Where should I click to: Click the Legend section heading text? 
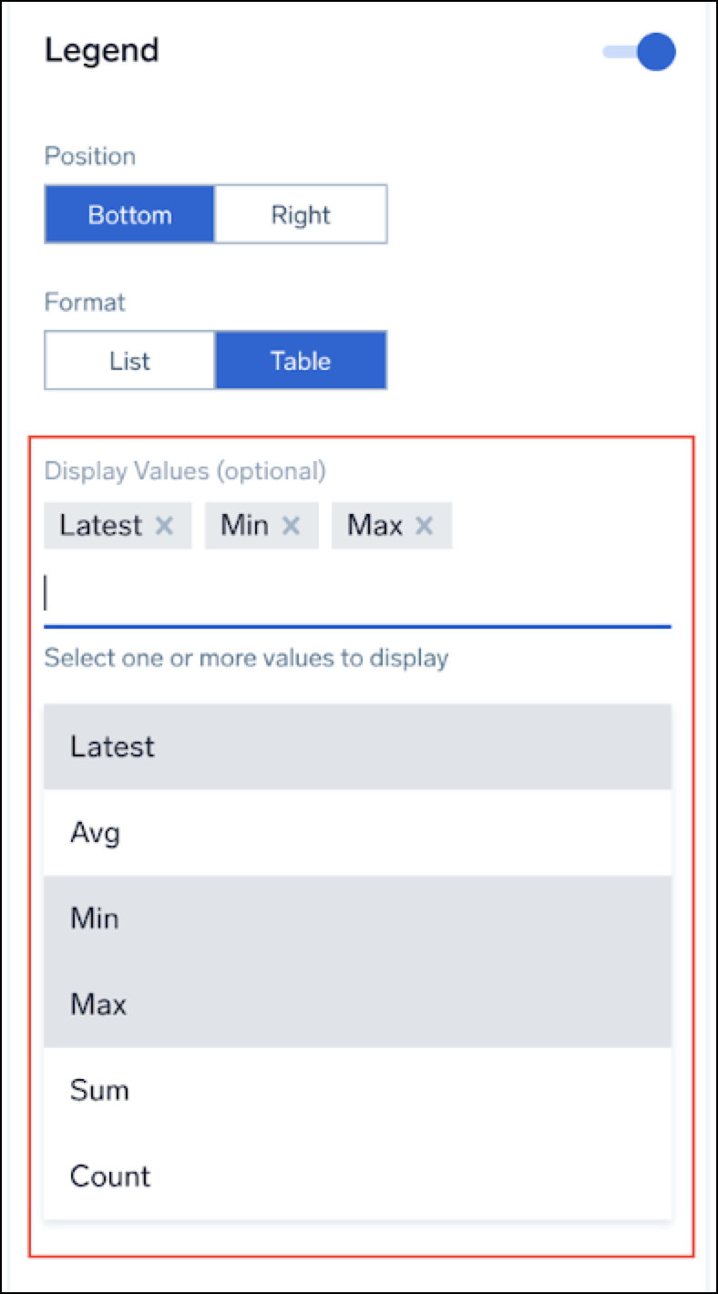point(102,50)
